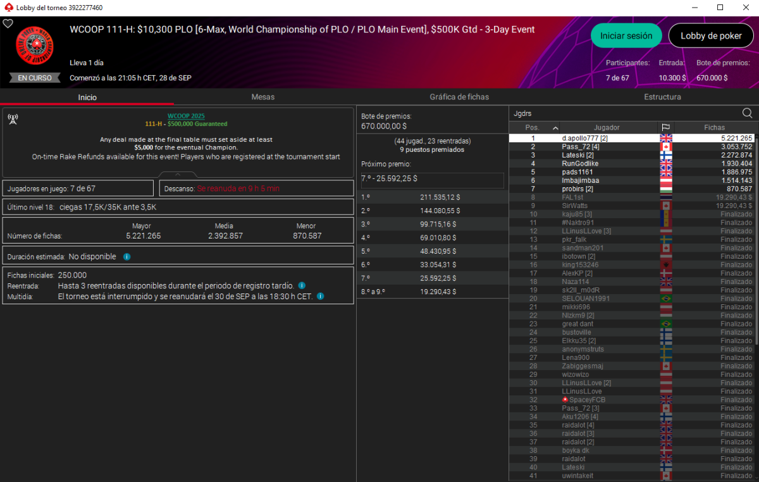Image resolution: width=759 pixels, height=482 pixels.
Task: Click red star icon beside SpaceyFCB
Action: (565, 400)
